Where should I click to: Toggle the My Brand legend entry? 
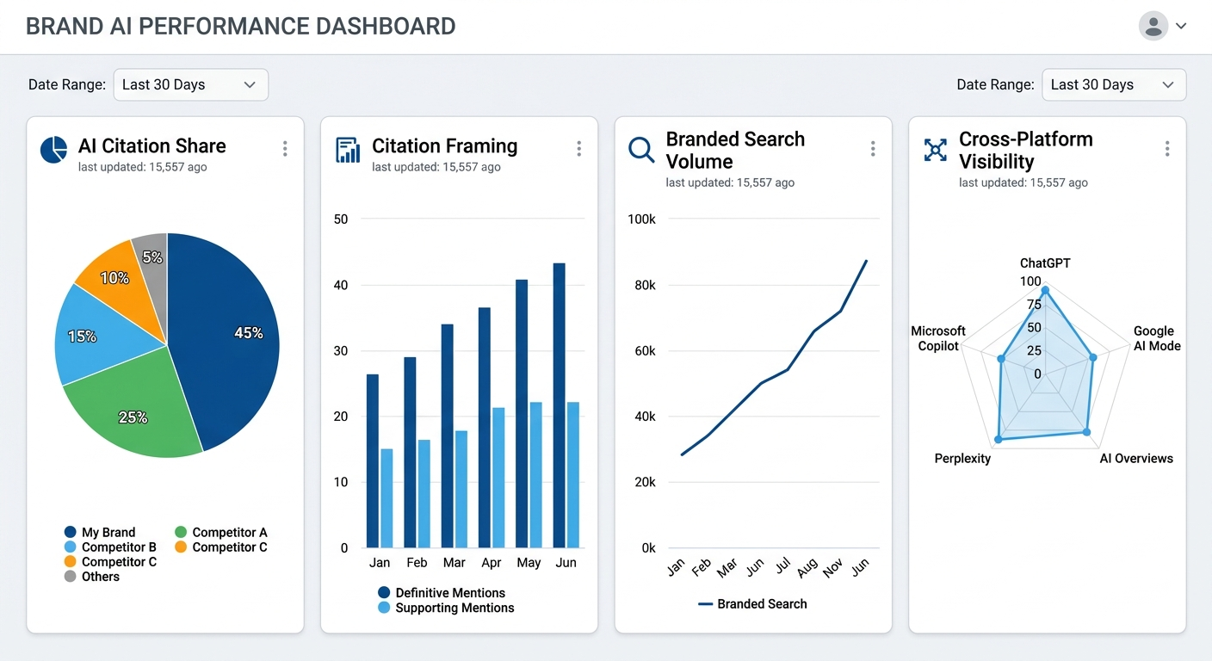(x=108, y=532)
